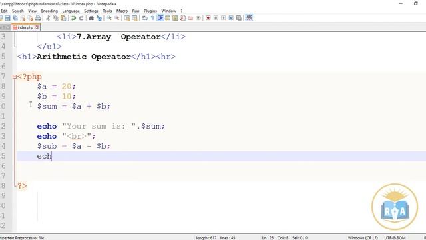The height and width of the screenshot is (240, 426).
Task: Open the Window menu
Action: click(x=168, y=11)
